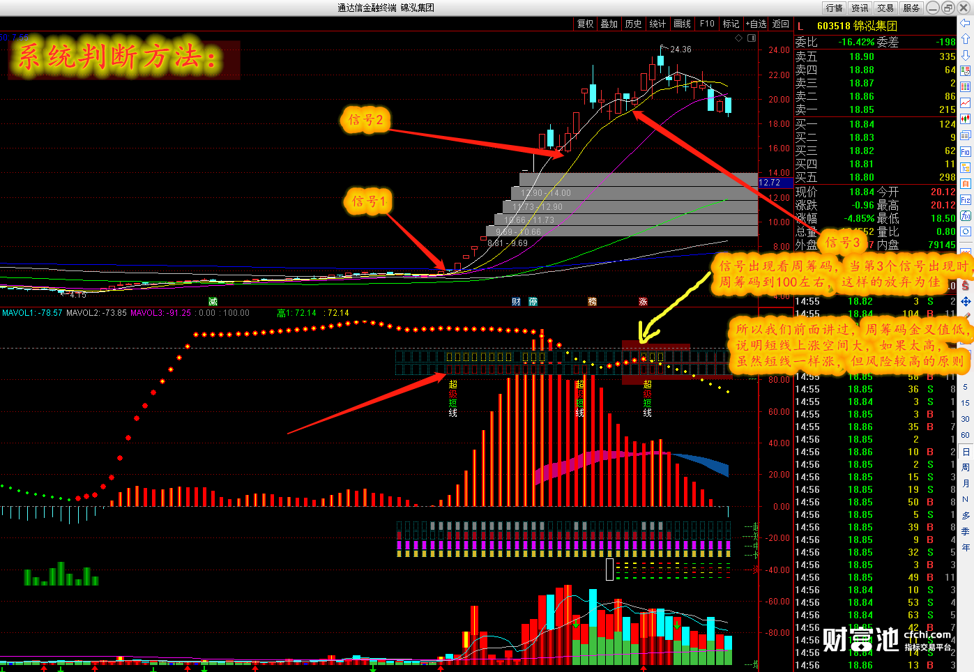Click the 卖一 price 18.85 row
Screen dimensions: 974x672
click(x=876, y=109)
